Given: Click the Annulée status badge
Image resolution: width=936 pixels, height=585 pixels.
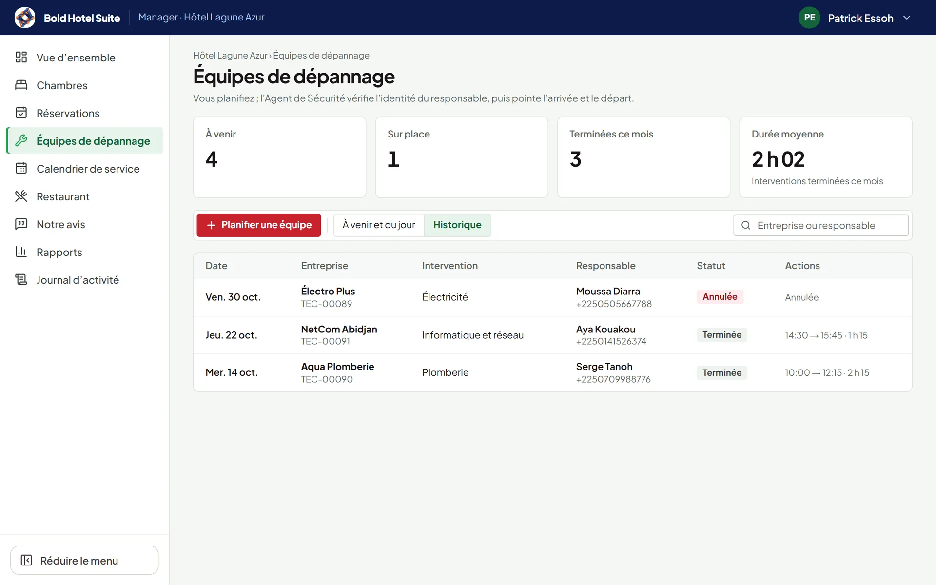Looking at the screenshot, I should [720, 297].
